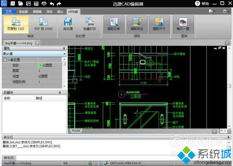This screenshot has height=166, width=233.
Task: Click the command log scroll up arrow
Action: pyautogui.click(x=229, y=142)
